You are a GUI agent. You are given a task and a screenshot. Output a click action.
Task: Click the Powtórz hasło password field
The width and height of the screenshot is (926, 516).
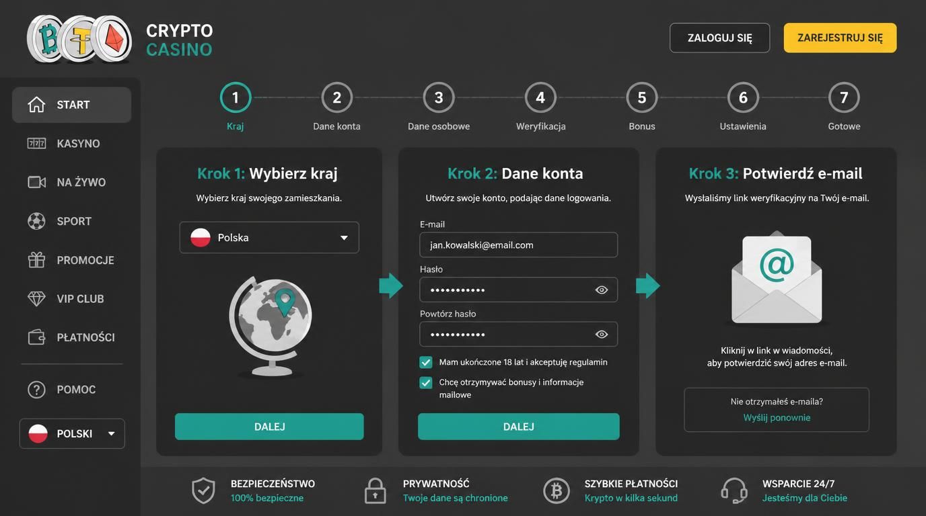coord(518,334)
